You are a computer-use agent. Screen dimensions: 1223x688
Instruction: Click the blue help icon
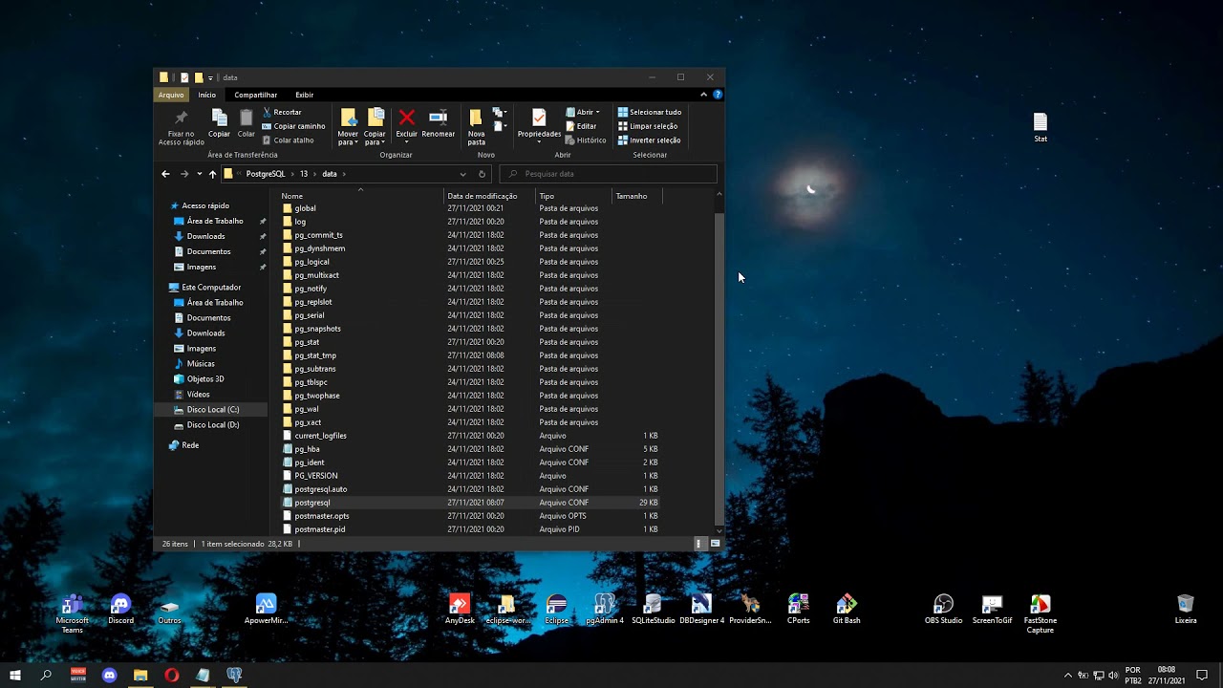coord(718,95)
